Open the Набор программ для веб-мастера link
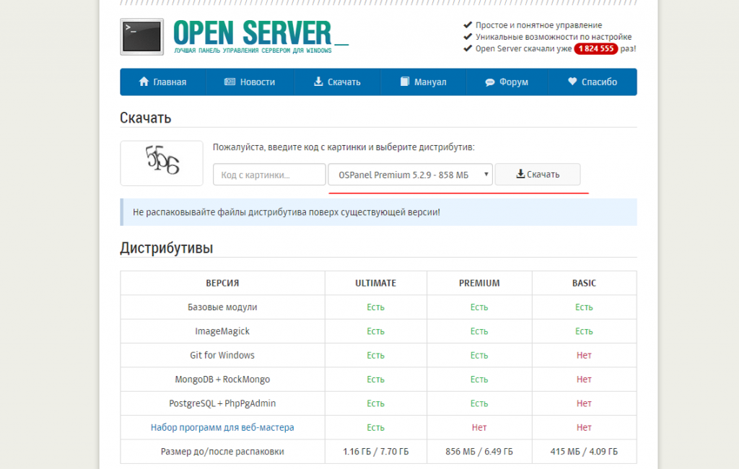Screen dimensions: 739x469 tap(222, 427)
